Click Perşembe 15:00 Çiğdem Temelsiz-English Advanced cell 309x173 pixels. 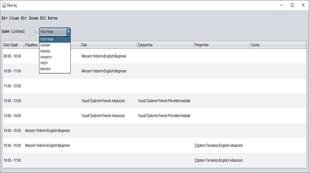point(222,145)
